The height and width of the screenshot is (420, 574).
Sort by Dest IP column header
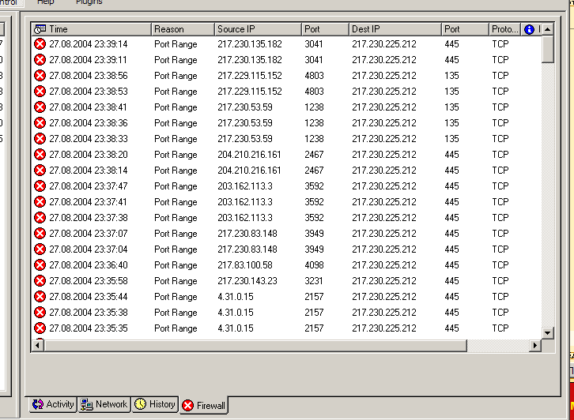coord(395,29)
